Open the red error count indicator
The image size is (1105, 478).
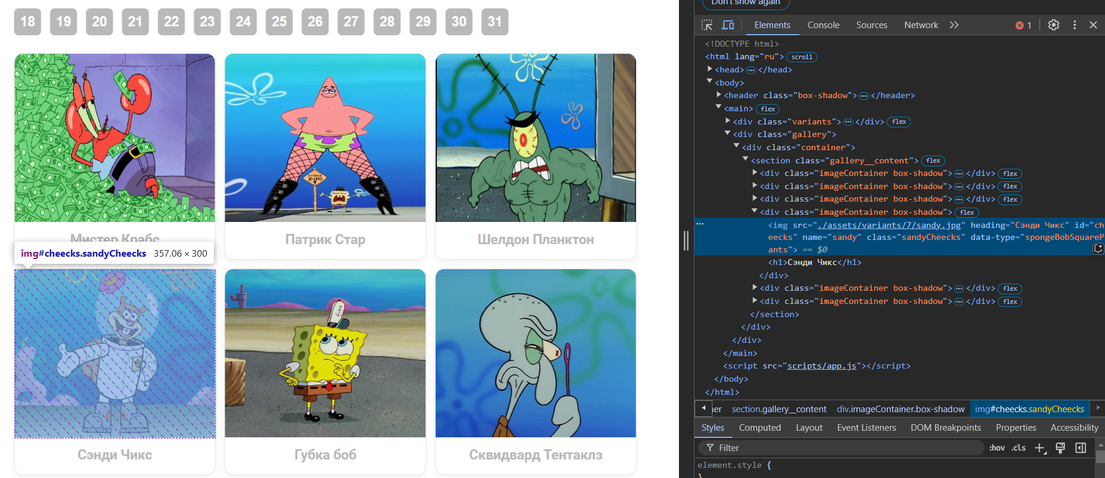pos(1024,25)
